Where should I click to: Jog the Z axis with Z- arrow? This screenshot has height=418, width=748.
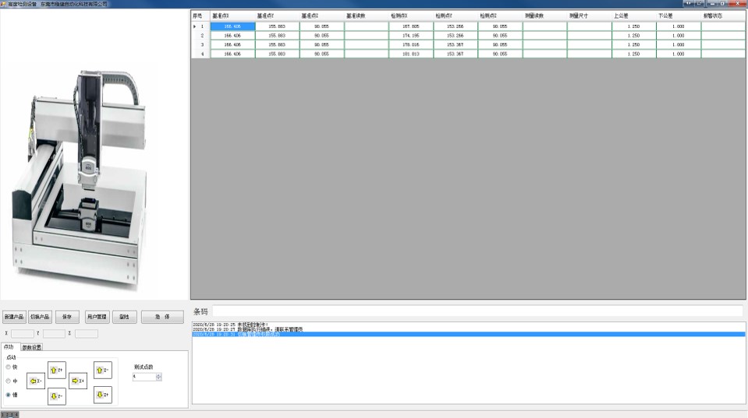[x=102, y=371]
